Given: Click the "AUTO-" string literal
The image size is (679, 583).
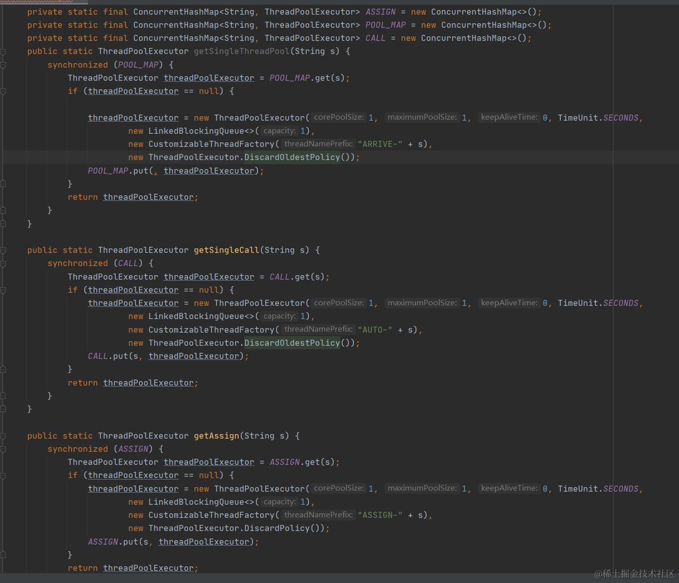Looking at the screenshot, I should click(375, 330).
